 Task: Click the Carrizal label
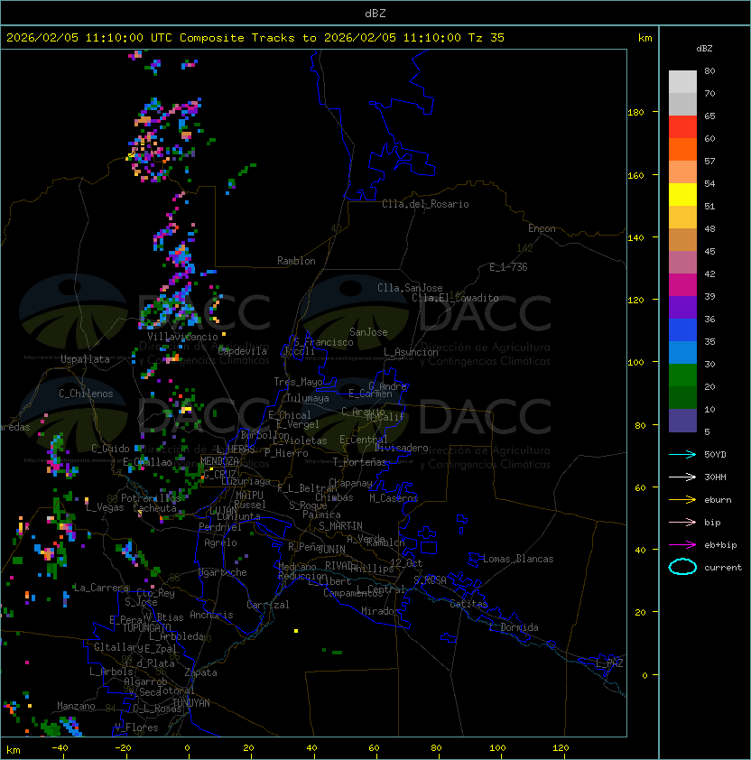tap(268, 605)
